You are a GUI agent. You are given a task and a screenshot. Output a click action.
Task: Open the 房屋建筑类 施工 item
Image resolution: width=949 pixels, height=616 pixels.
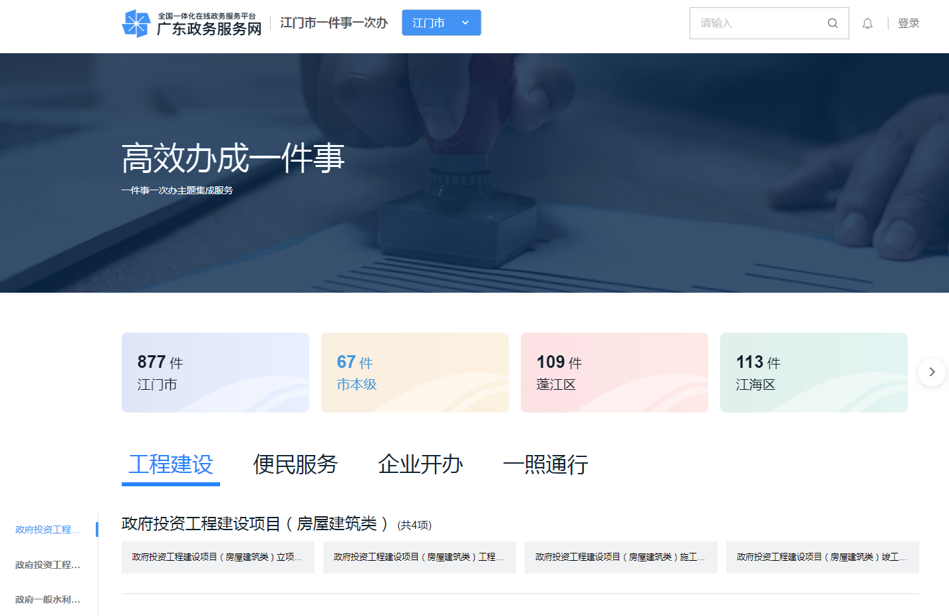(620, 557)
